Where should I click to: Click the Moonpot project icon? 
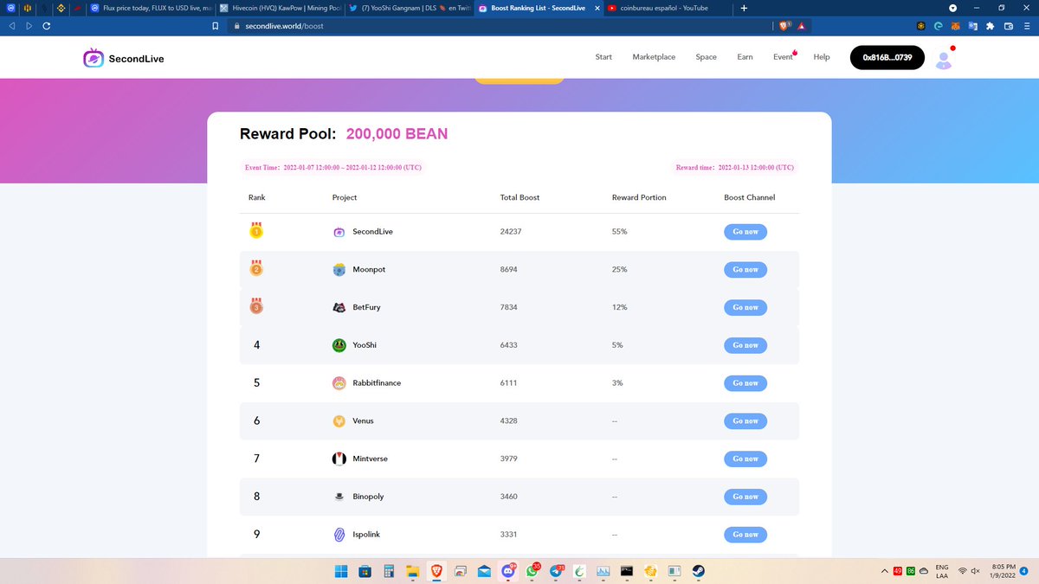click(x=339, y=269)
